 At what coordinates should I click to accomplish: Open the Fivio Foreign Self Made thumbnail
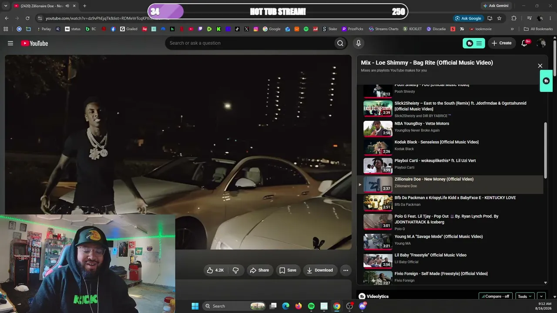pos(378,278)
